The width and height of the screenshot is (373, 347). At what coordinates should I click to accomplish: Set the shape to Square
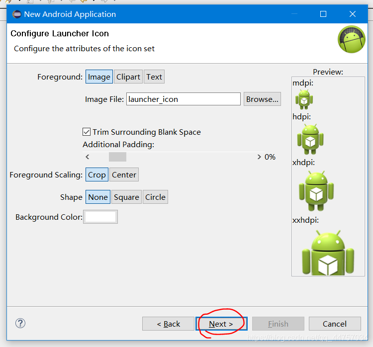126,197
